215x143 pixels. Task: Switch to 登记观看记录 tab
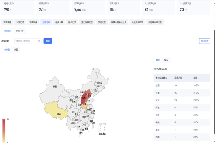coord(87,22)
